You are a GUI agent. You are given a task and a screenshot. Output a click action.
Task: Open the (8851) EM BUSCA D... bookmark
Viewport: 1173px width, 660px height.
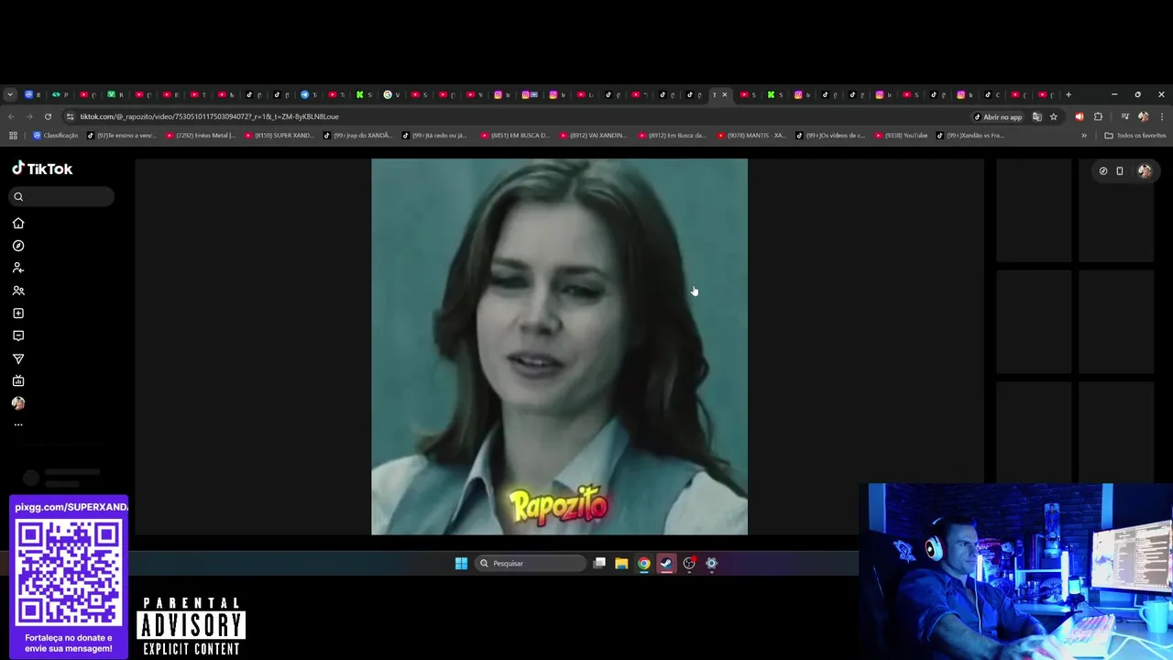[515, 136]
